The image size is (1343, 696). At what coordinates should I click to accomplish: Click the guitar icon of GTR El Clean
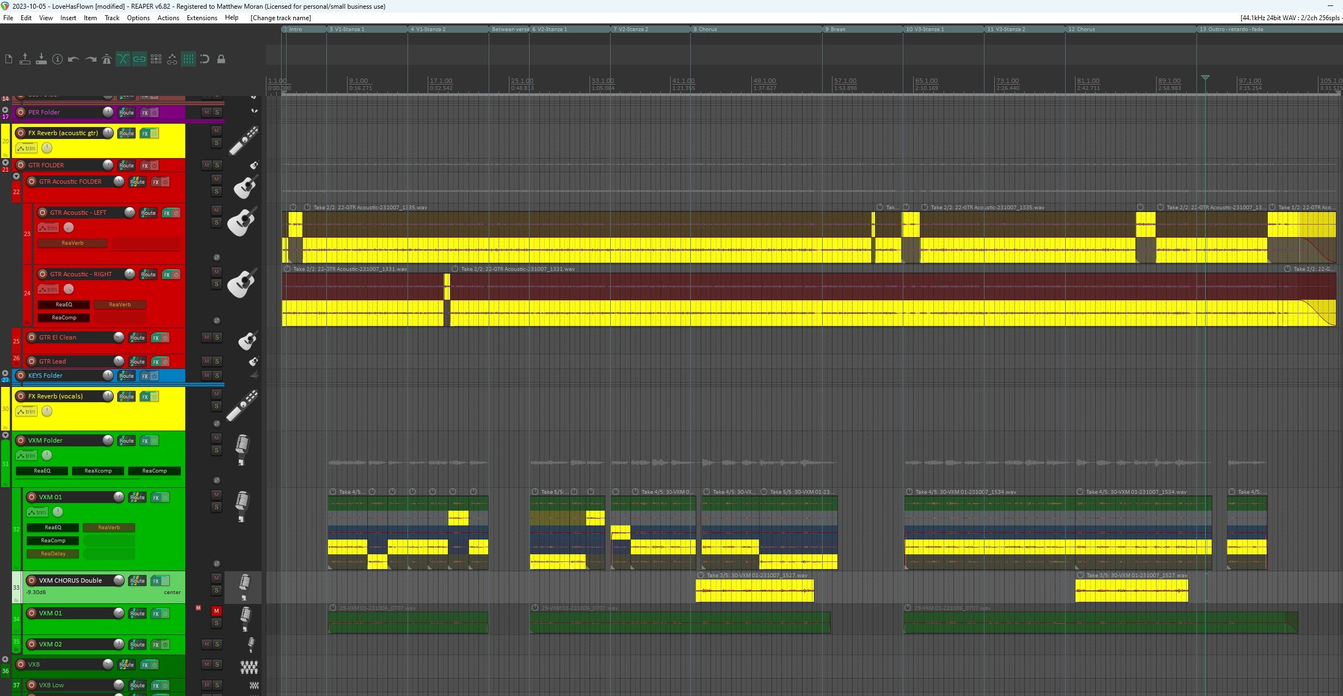pyautogui.click(x=247, y=340)
